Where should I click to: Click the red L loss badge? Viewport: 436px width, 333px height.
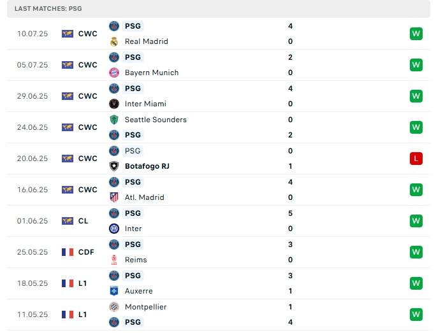416,159
